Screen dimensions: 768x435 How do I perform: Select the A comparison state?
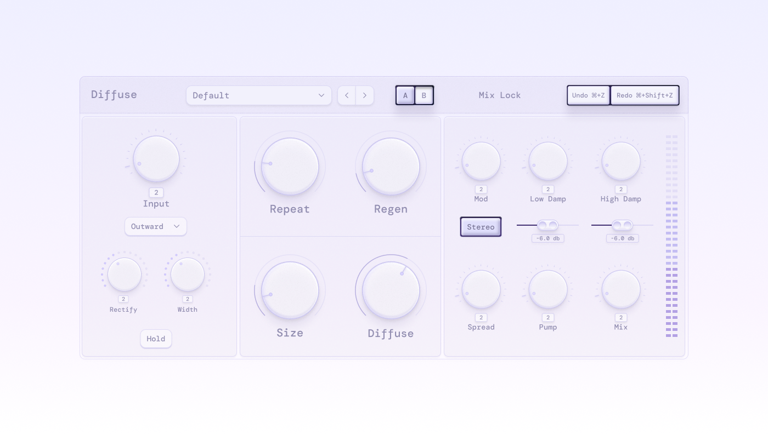coord(405,95)
